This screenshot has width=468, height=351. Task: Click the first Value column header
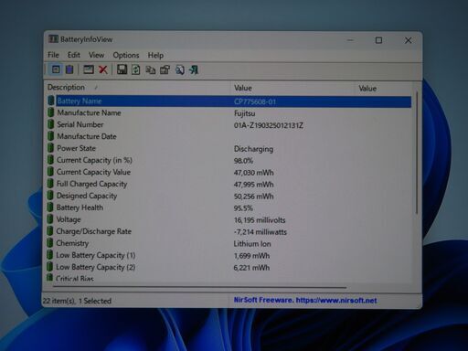click(x=292, y=88)
